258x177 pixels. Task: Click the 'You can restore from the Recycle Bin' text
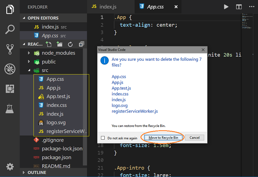point(139,126)
